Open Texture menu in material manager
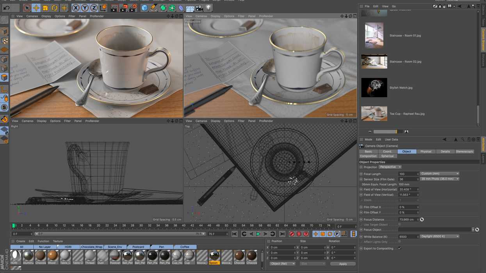The image size is (486, 273). (58, 241)
